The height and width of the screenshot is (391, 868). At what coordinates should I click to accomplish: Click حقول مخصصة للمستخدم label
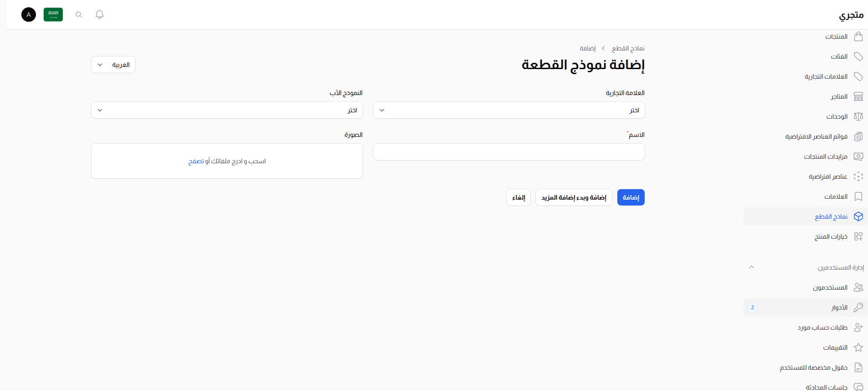[814, 367]
